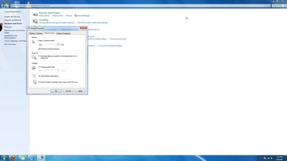Expand the Control Panel breadcrumb arrow

29,6
